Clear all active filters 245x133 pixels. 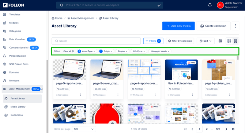[68, 51]
